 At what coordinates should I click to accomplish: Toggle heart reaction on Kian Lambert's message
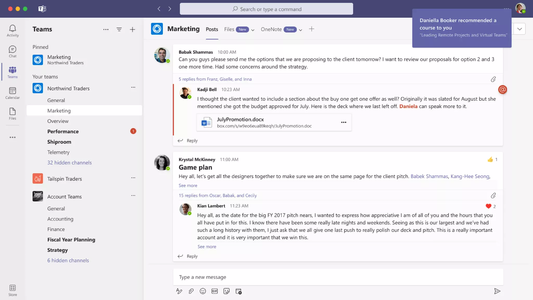pos(488,206)
